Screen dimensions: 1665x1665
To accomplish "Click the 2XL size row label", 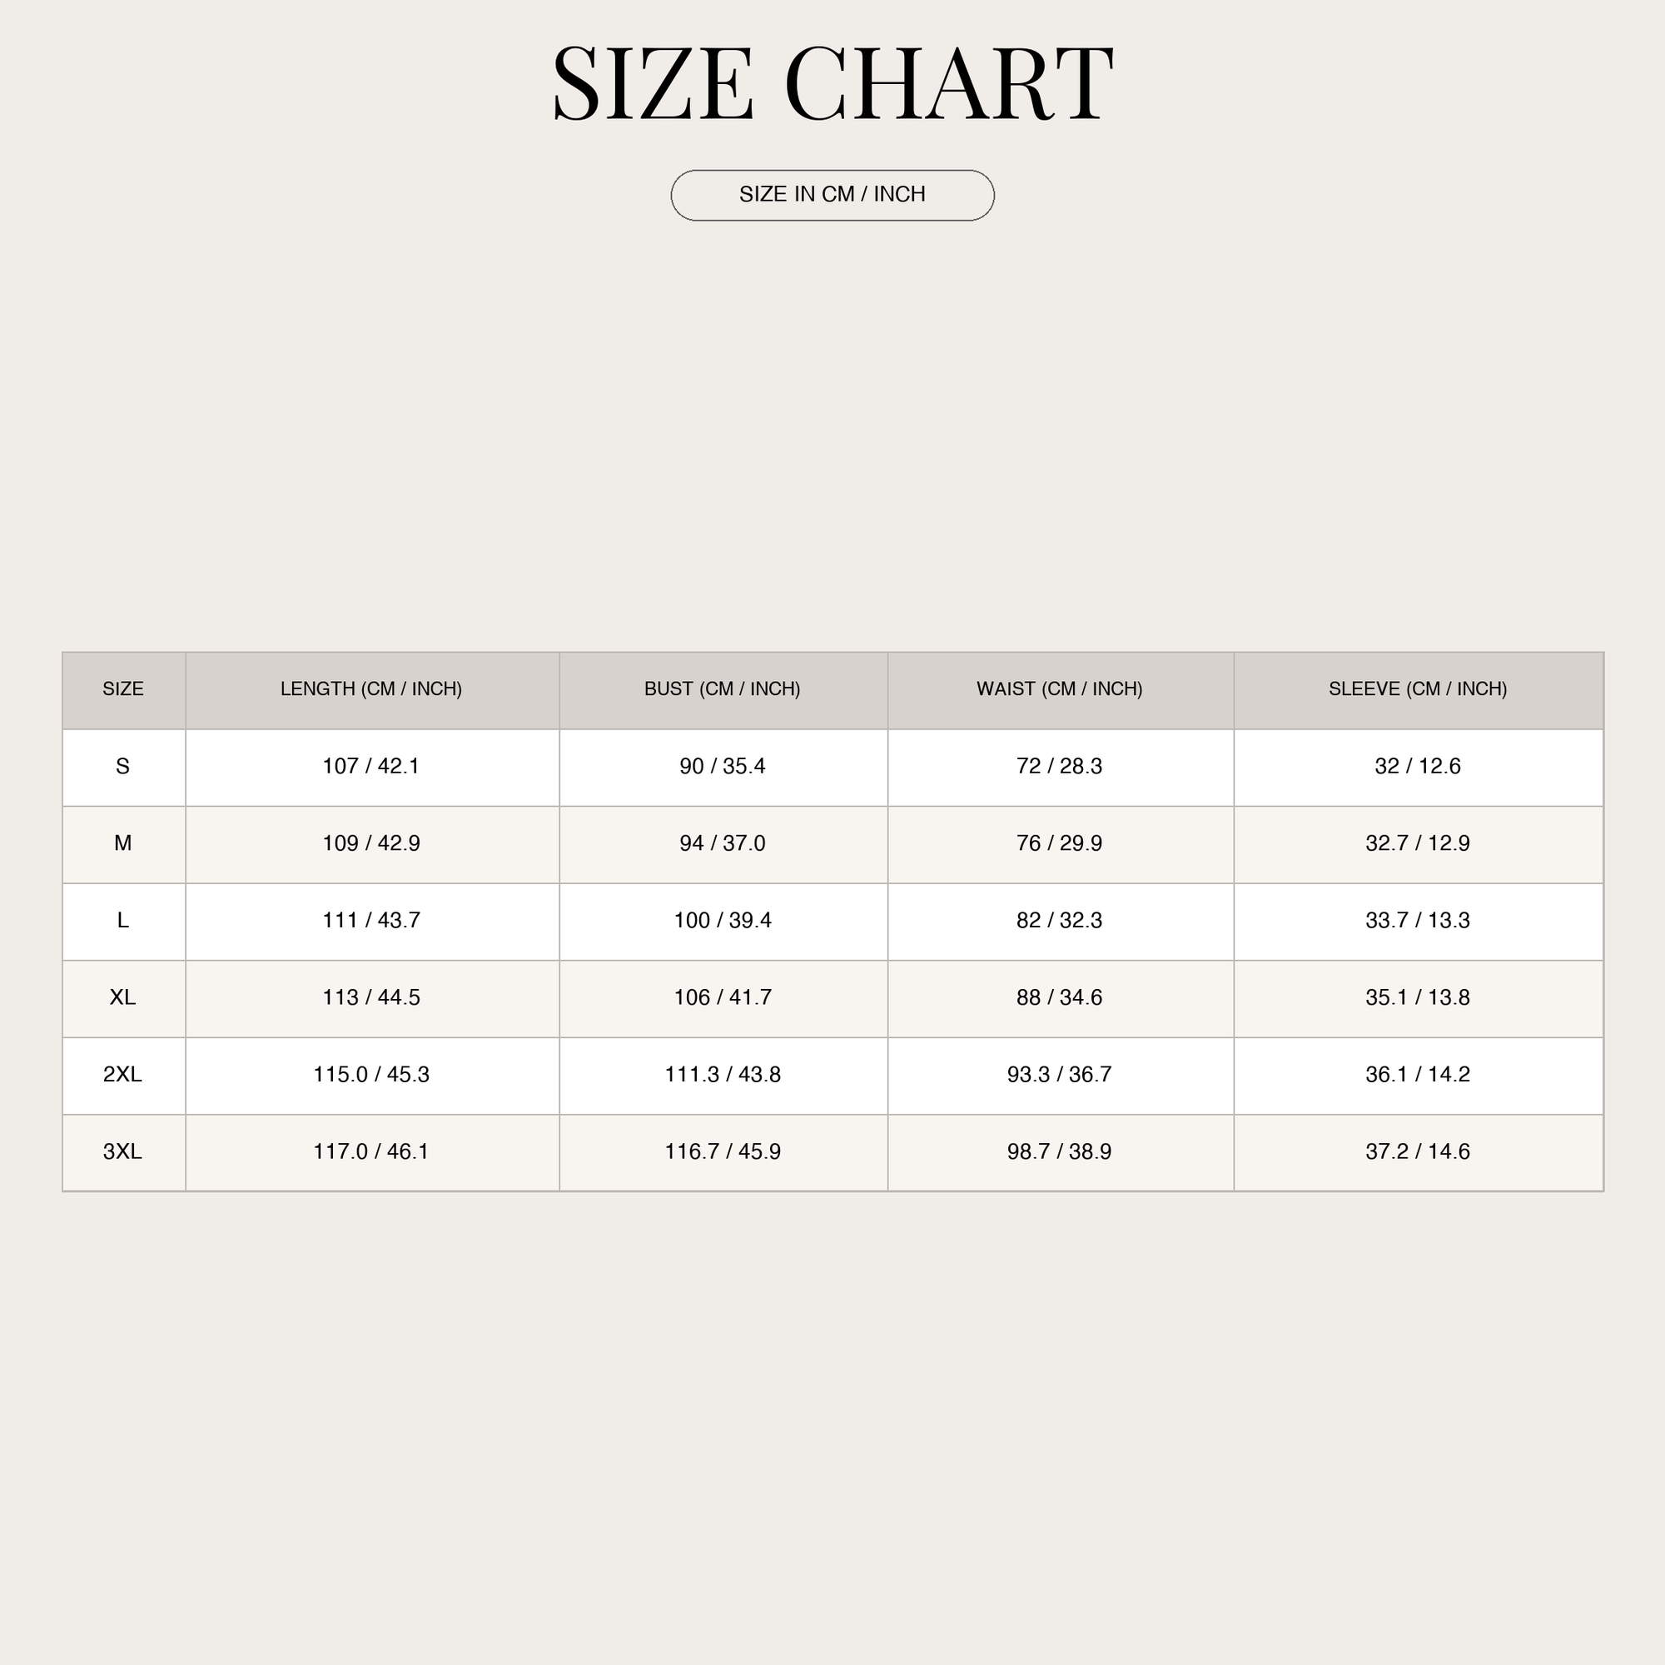I will click(x=123, y=1075).
